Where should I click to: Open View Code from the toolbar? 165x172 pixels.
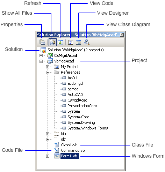[71, 42]
